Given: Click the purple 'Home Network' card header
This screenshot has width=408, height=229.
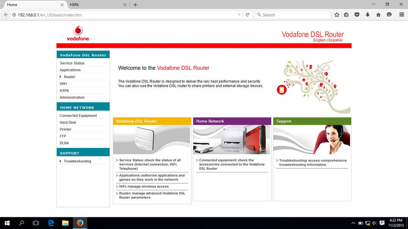Looking at the screenshot, I should tap(232, 121).
